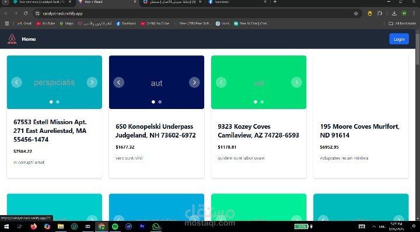
Task: Show hidden system tray icons
Action: coord(374,226)
